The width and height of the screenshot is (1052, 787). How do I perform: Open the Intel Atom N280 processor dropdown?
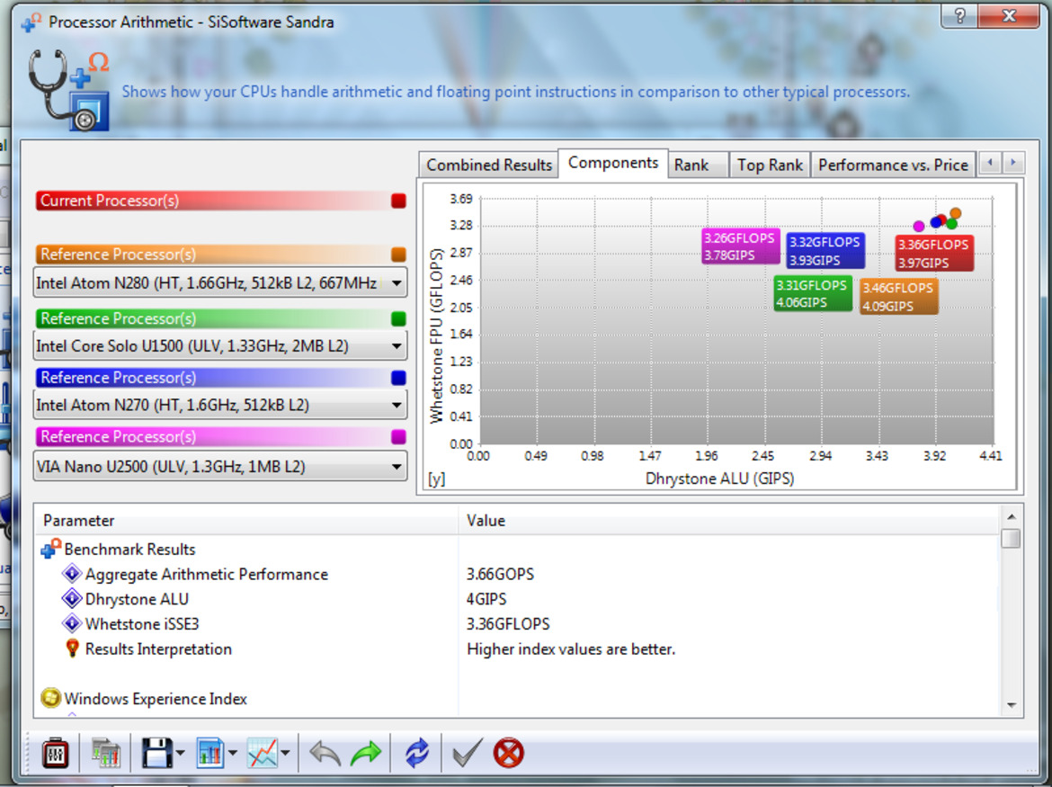tap(220, 283)
